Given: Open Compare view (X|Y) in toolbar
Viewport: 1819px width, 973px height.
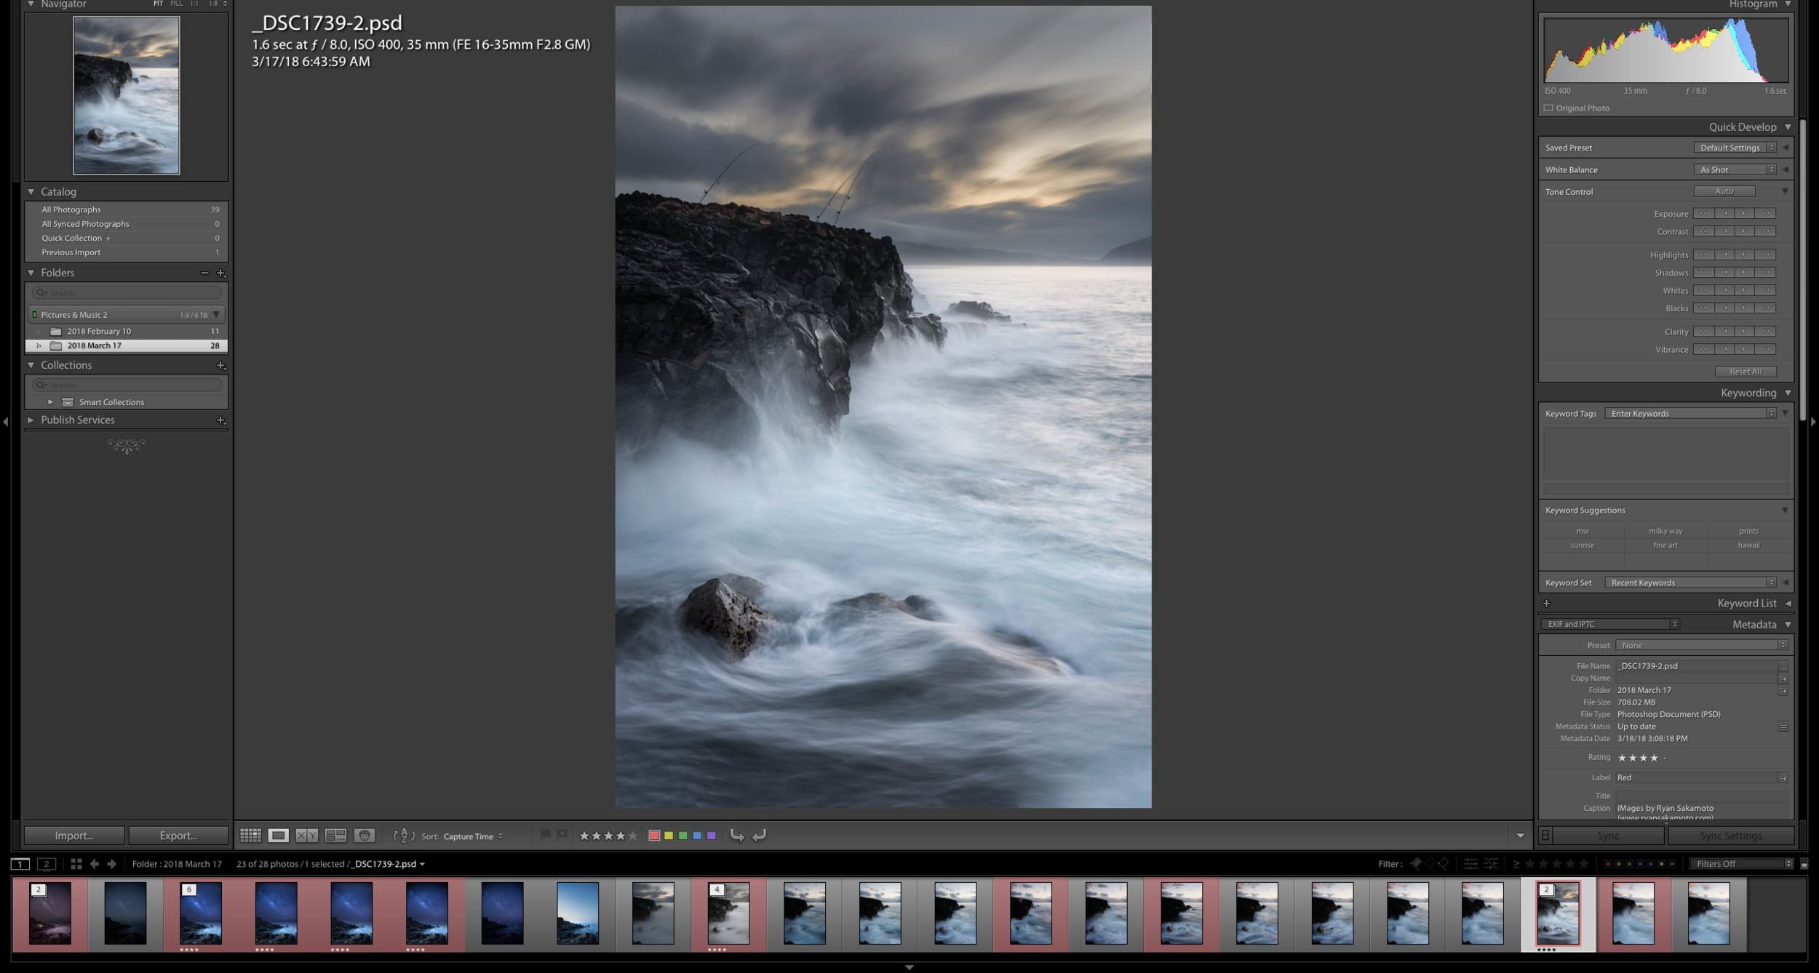Looking at the screenshot, I should pos(306,836).
